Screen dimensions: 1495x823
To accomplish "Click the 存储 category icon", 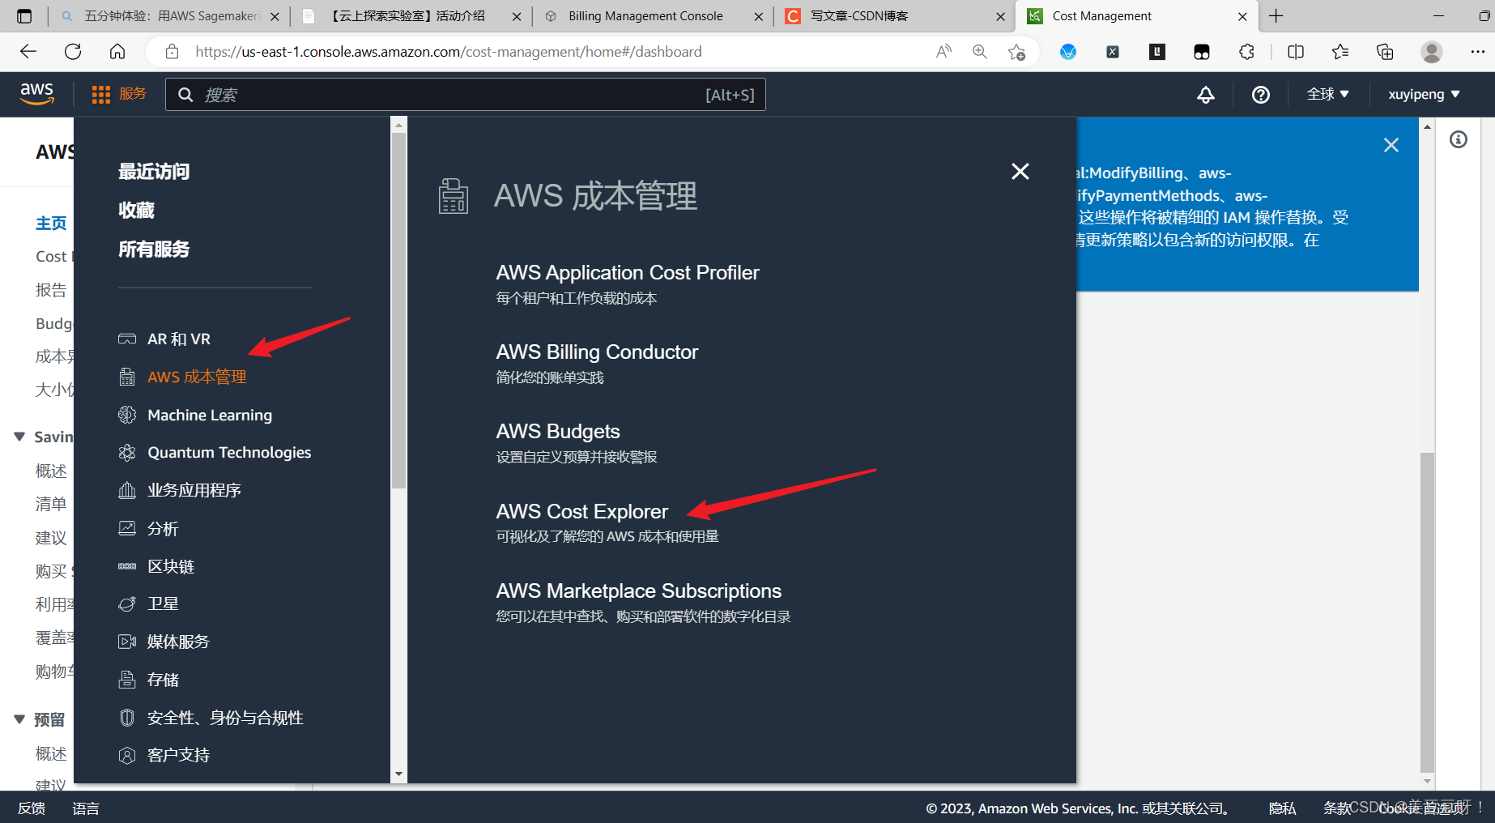I will click(x=127, y=680).
